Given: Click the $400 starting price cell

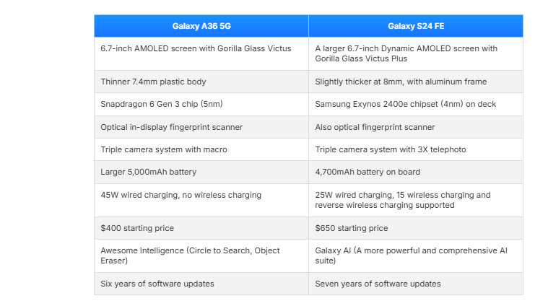Looking at the screenshot, I should point(201,228).
